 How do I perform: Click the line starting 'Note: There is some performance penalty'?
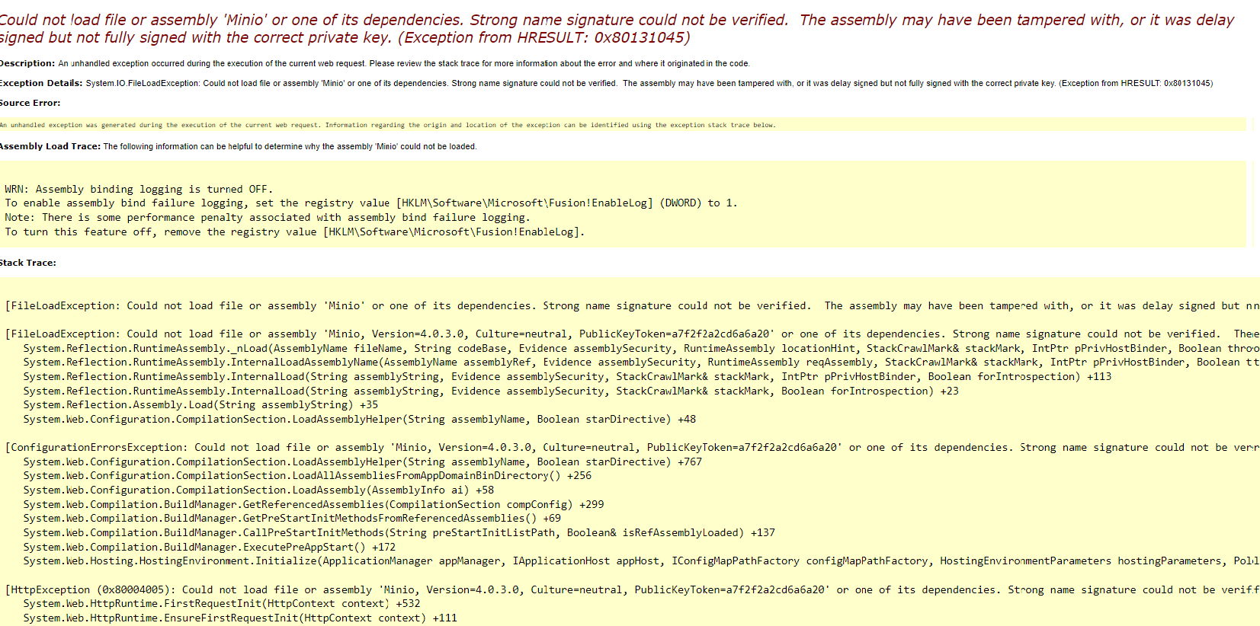pyautogui.click(x=267, y=218)
